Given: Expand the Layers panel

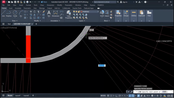Looking at the screenshot, I should pos(82,21).
